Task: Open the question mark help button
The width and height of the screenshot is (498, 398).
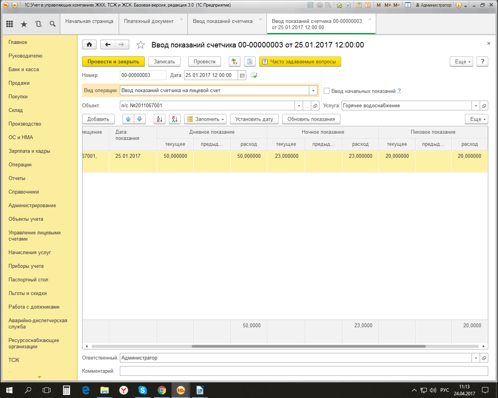Action: tap(482, 61)
